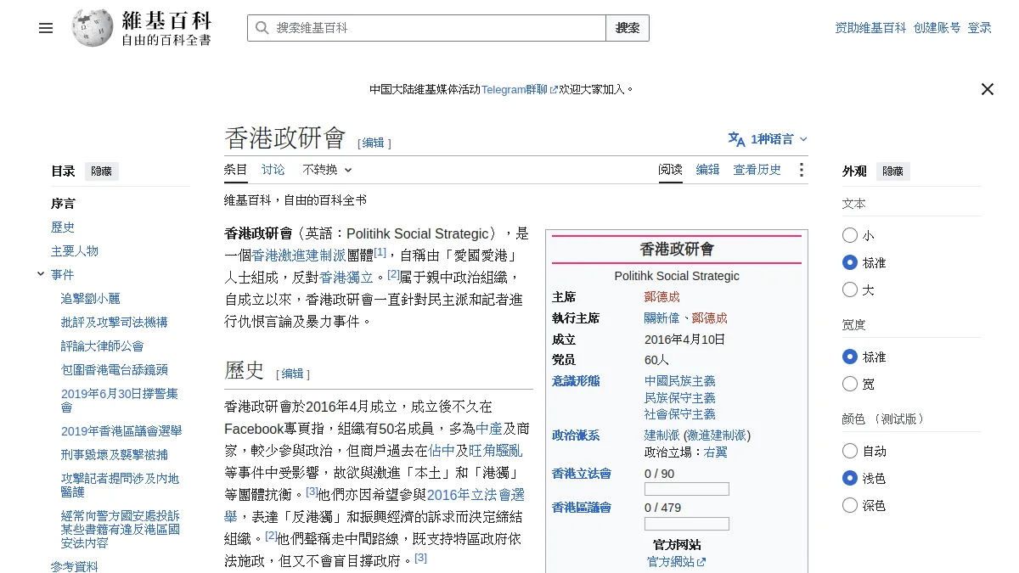This screenshot has height=573, width=1019.
Task: Click the magnifier icon in search box
Action: tap(262, 28)
